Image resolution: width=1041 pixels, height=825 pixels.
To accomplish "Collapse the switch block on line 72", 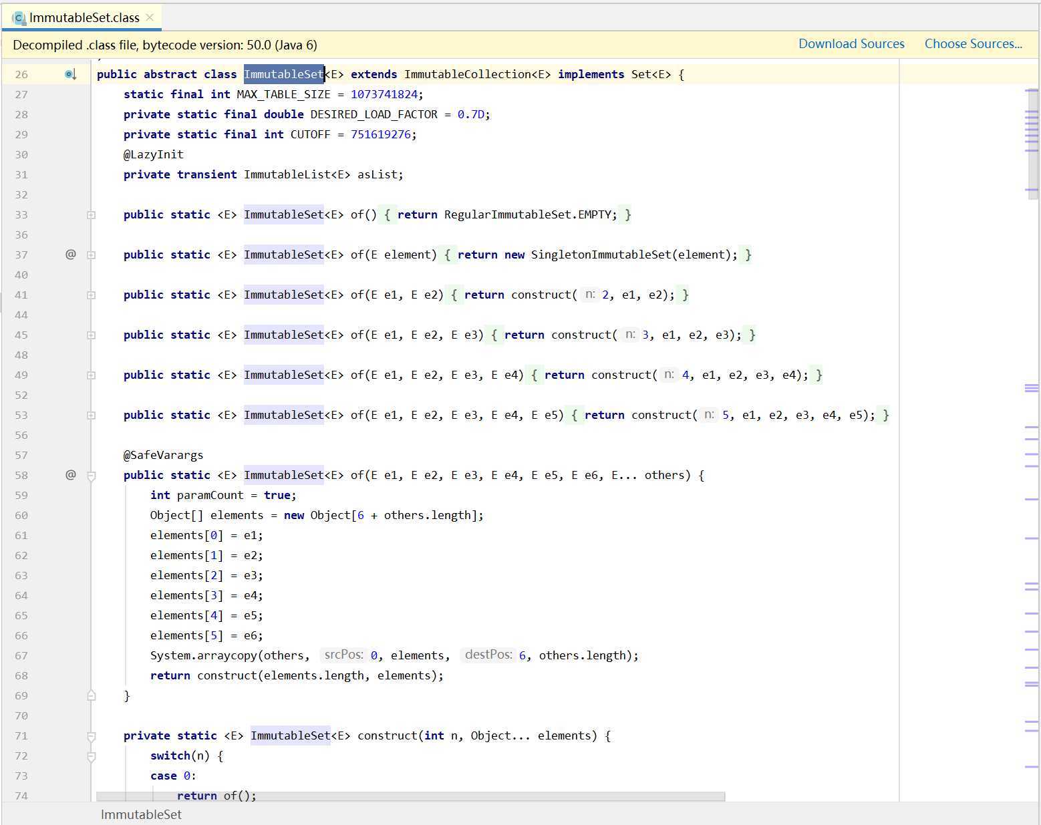I will (x=91, y=756).
